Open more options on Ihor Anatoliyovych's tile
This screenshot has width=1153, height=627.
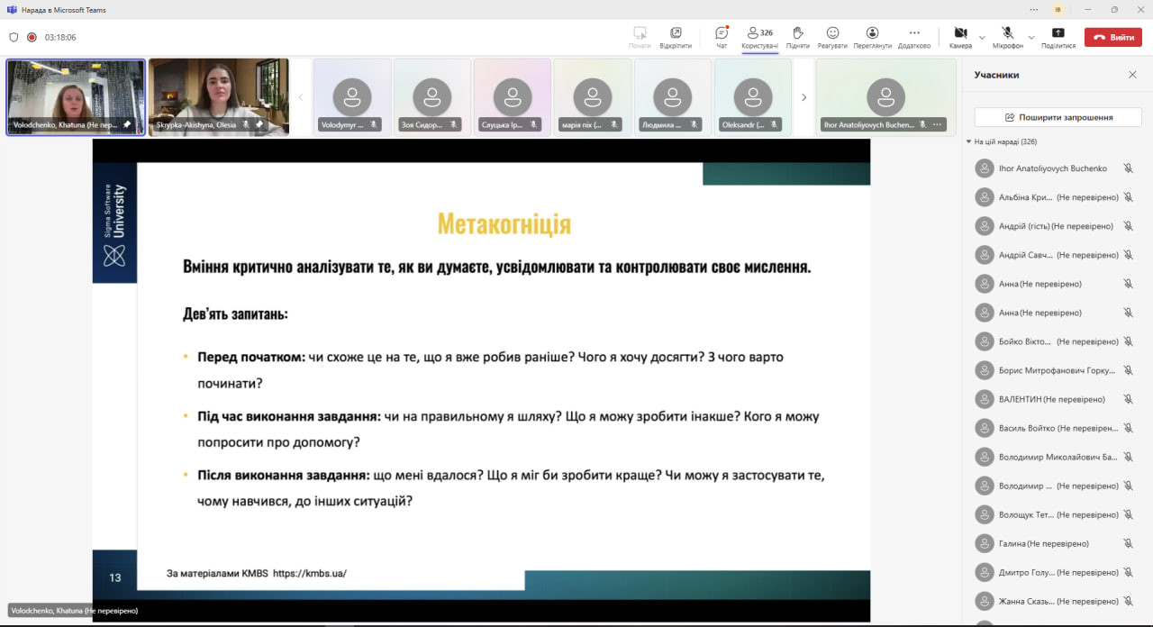click(937, 124)
